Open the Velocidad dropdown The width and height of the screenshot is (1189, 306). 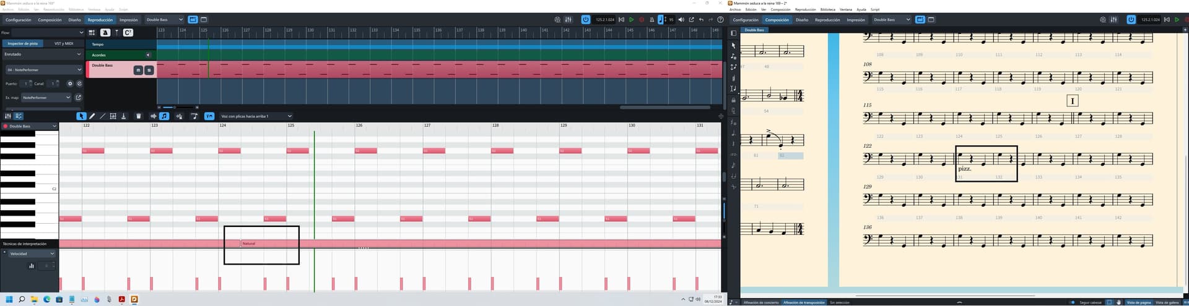30,253
